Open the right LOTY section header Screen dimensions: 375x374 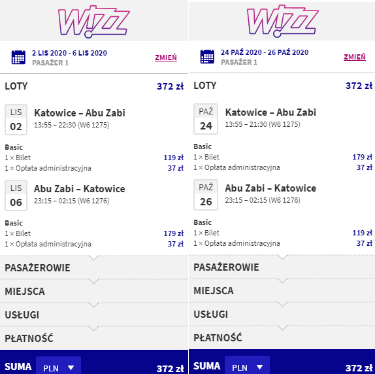(282, 86)
